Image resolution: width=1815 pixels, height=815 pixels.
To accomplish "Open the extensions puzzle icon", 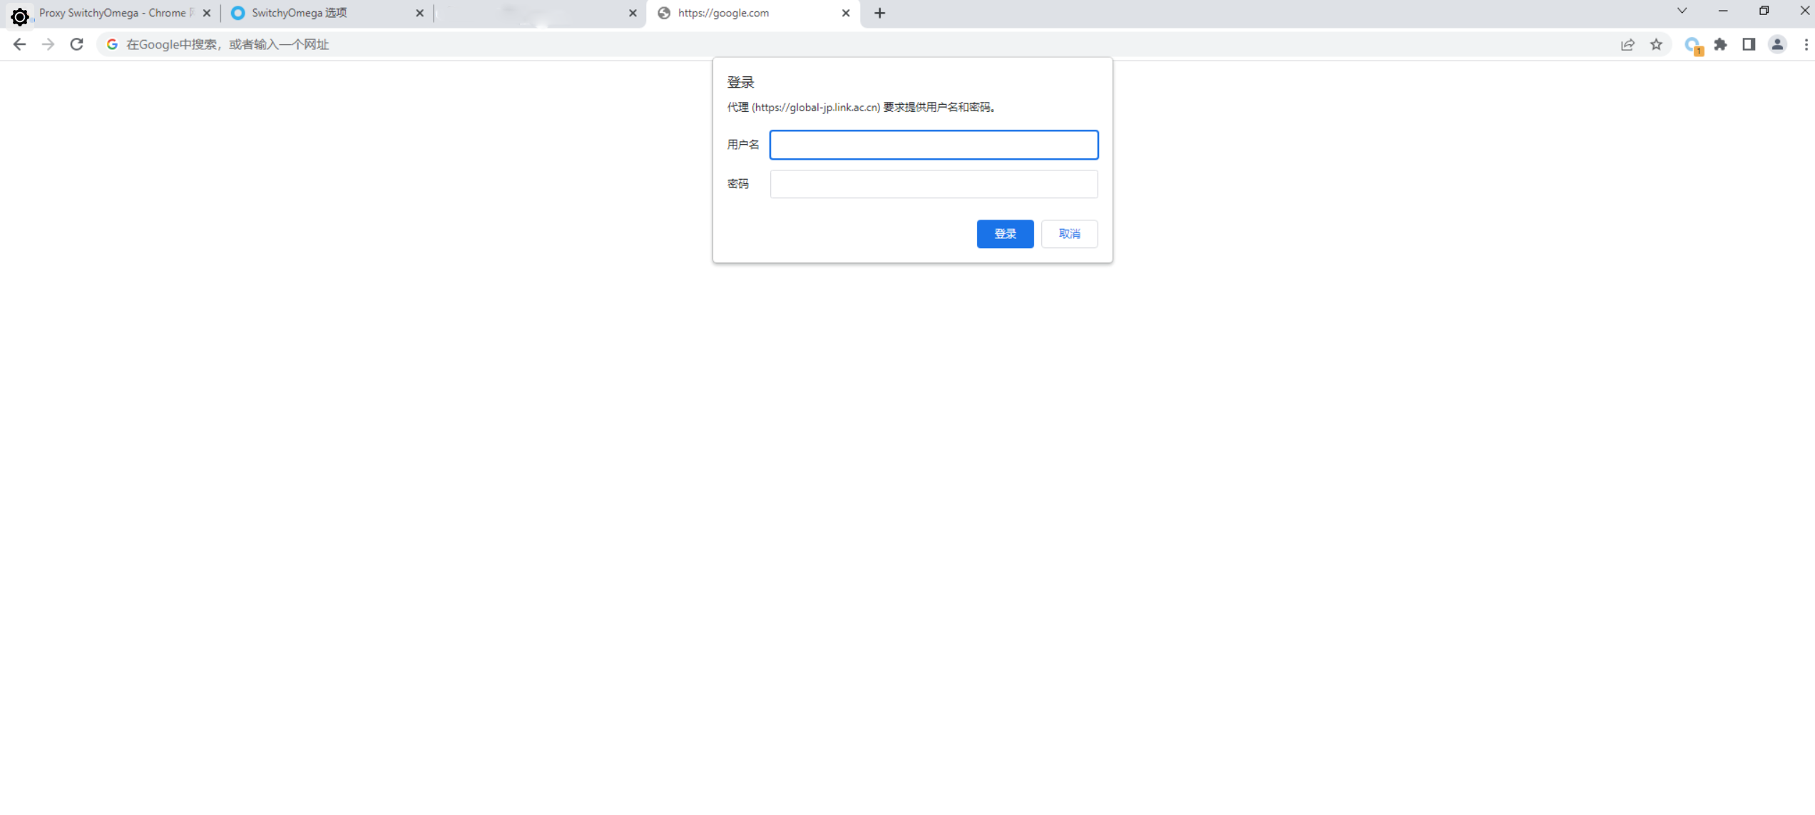I will [x=1720, y=44].
